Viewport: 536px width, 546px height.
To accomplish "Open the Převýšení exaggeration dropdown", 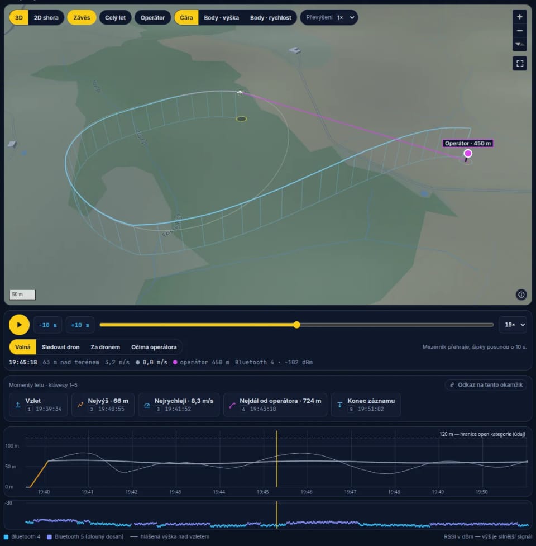I will (x=329, y=17).
